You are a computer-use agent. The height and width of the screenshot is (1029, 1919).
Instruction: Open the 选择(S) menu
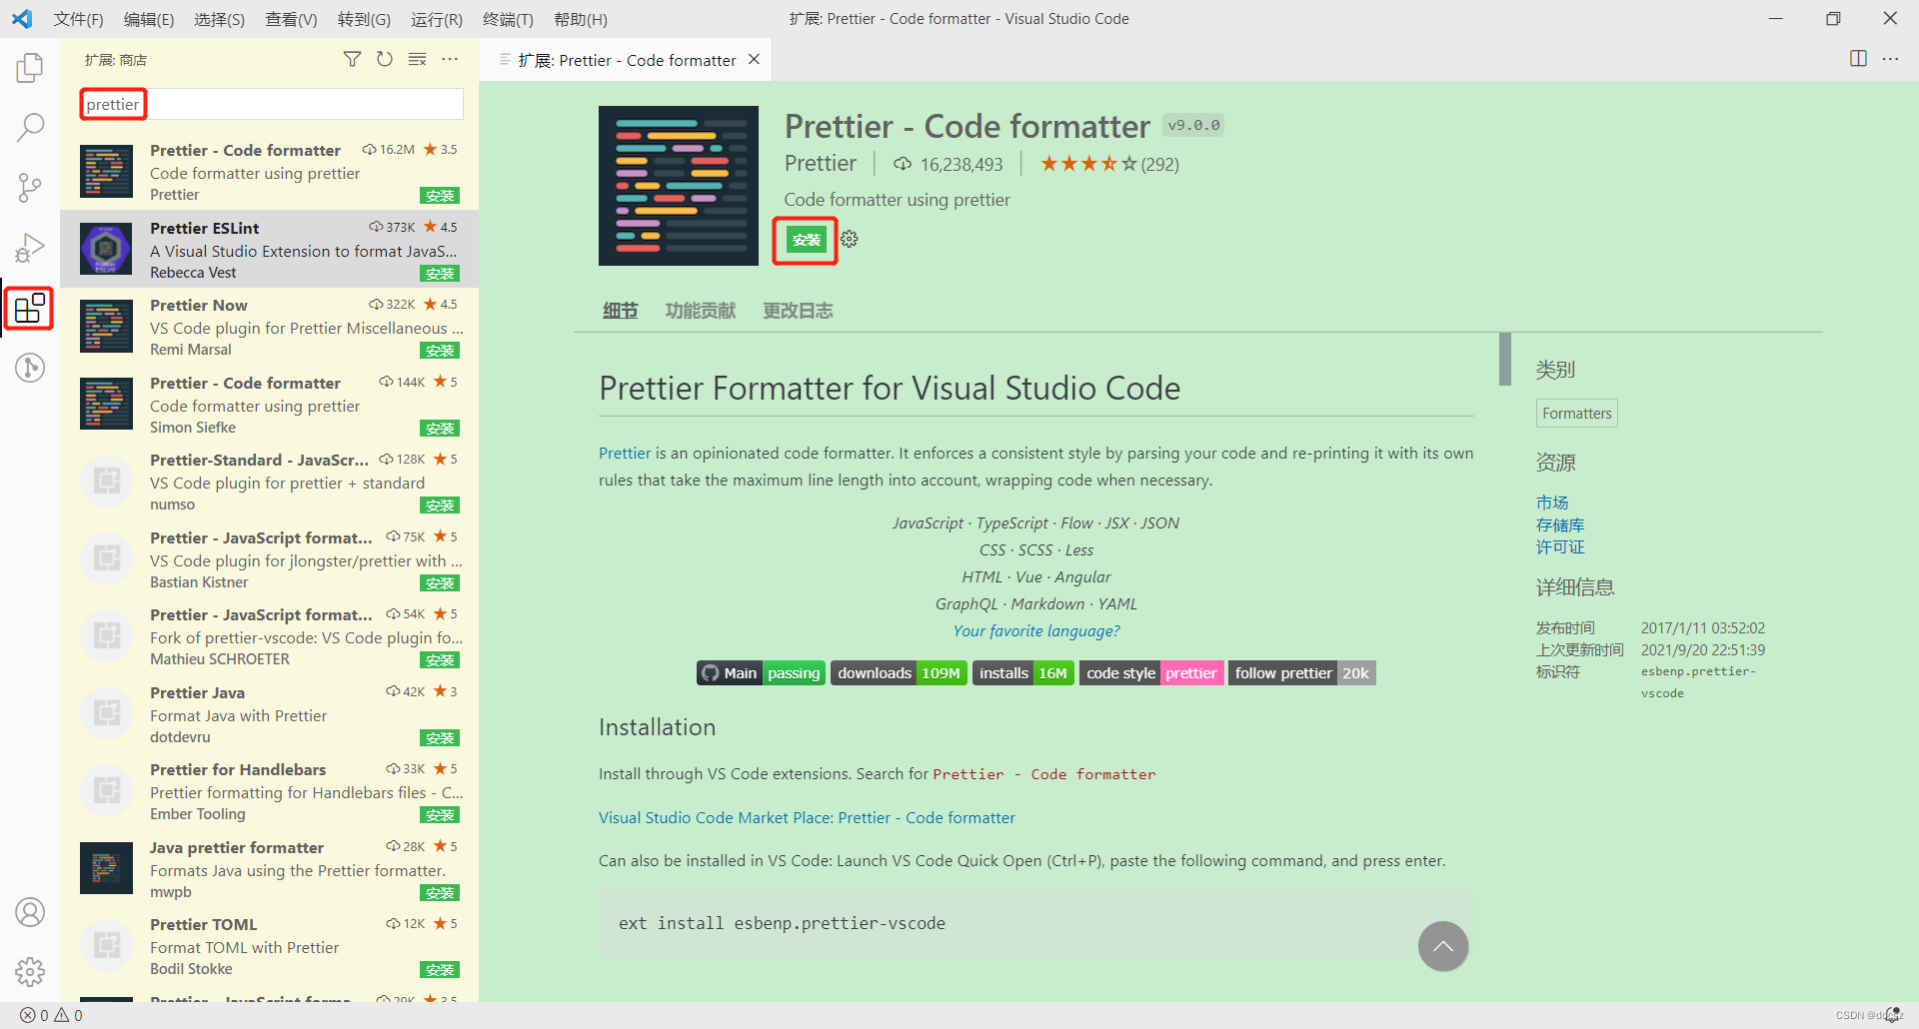click(219, 19)
